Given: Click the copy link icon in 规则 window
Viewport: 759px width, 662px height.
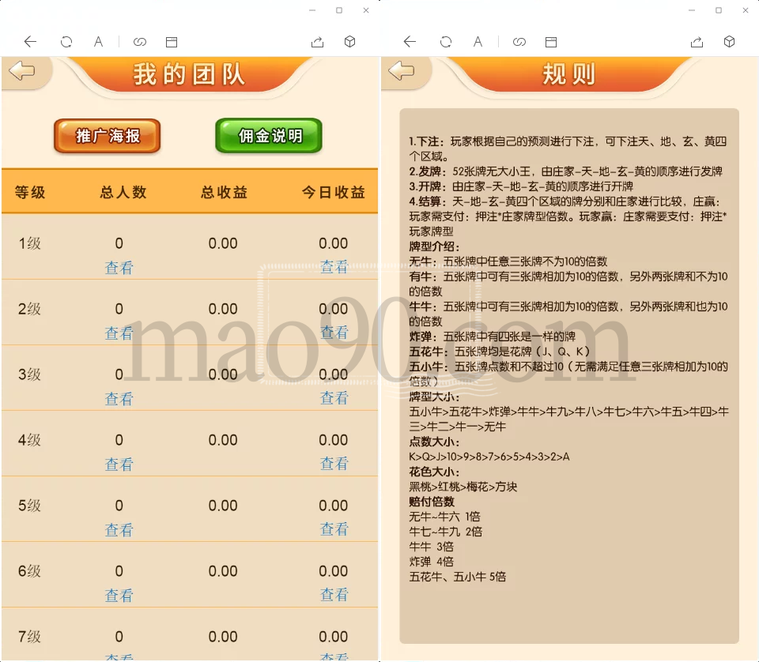Looking at the screenshot, I should (519, 42).
